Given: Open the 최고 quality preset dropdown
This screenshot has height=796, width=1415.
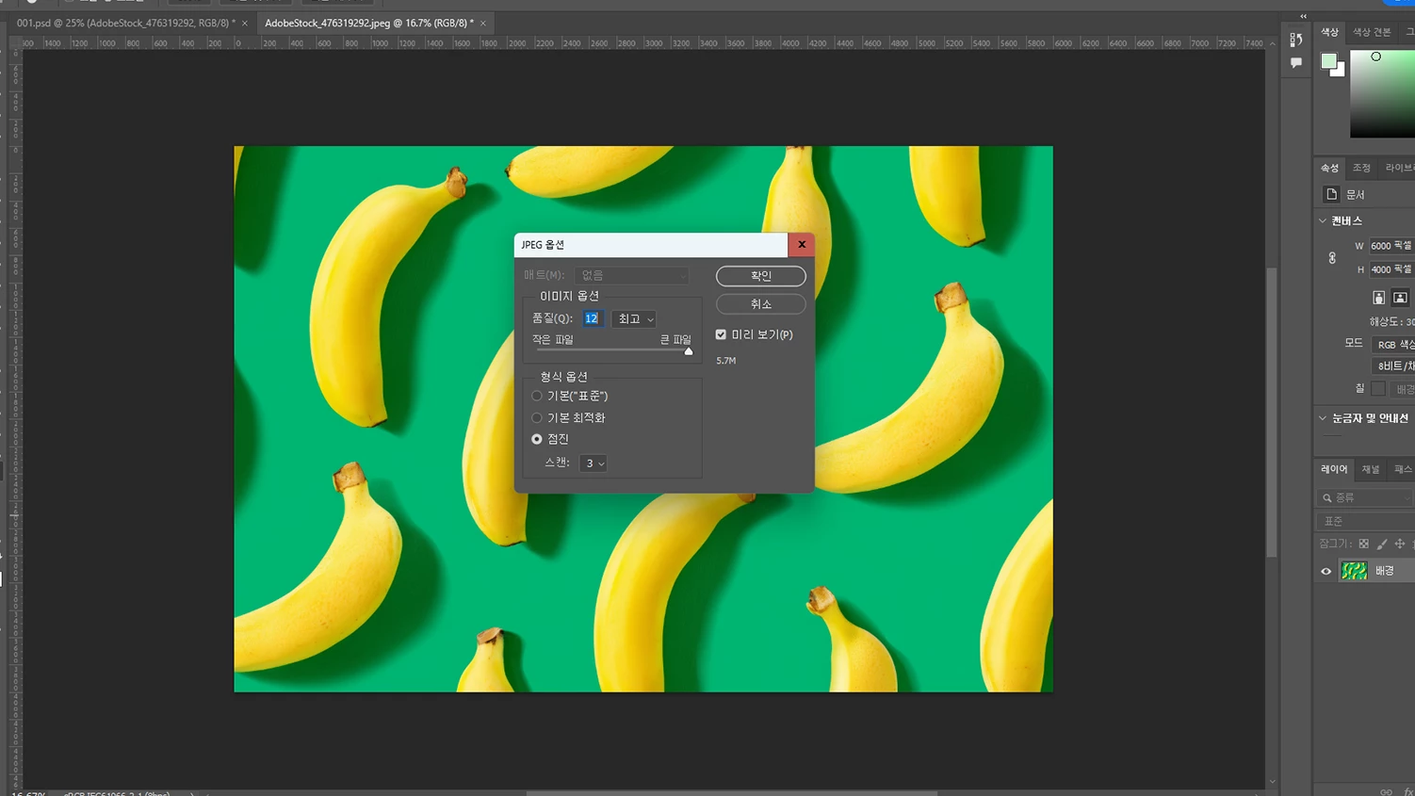Looking at the screenshot, I should point(634,318).
